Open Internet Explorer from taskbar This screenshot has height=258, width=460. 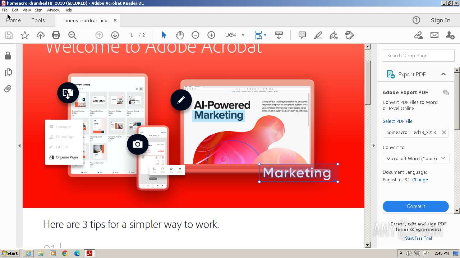tap(28, 253)
